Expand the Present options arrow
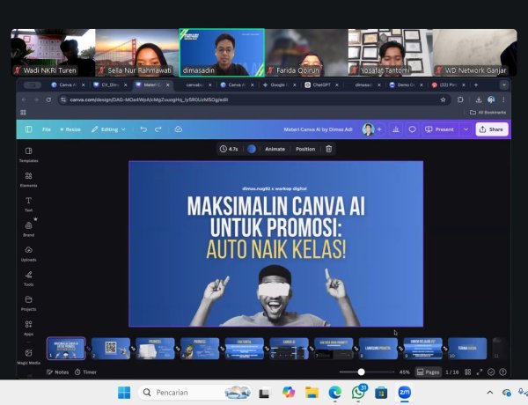The width and height of the screenshot is (528, 405). pos(466,129)
